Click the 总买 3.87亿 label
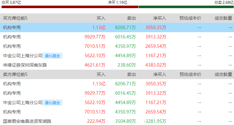 pos(11,2)
